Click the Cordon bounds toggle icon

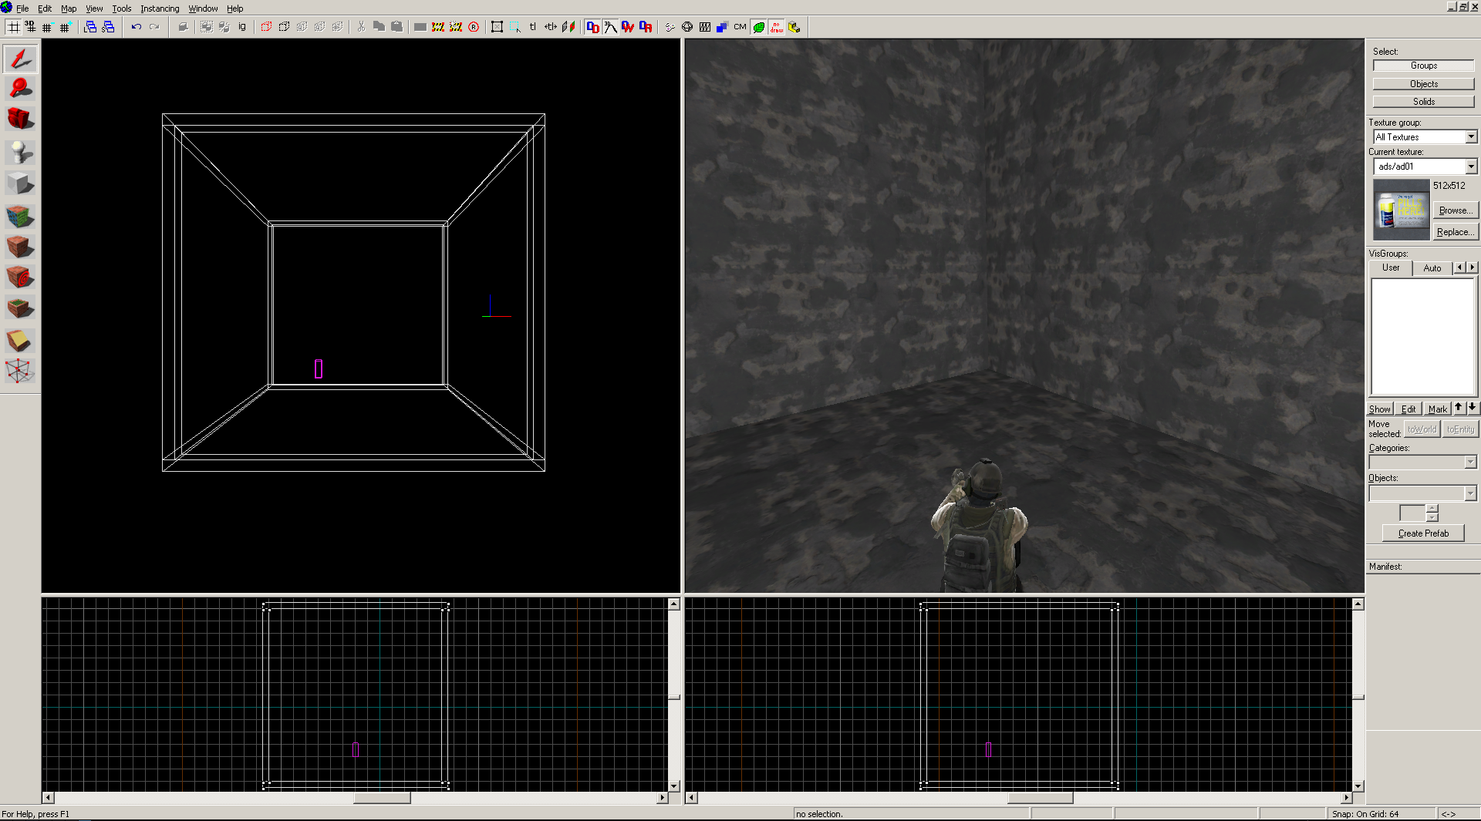point(438,27)
